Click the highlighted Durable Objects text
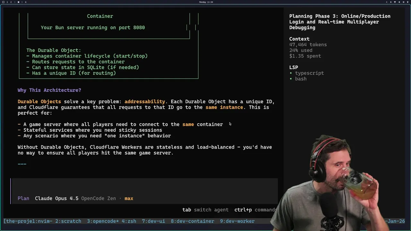The height and width of the screenshot is (231, 411). [39, 101]
